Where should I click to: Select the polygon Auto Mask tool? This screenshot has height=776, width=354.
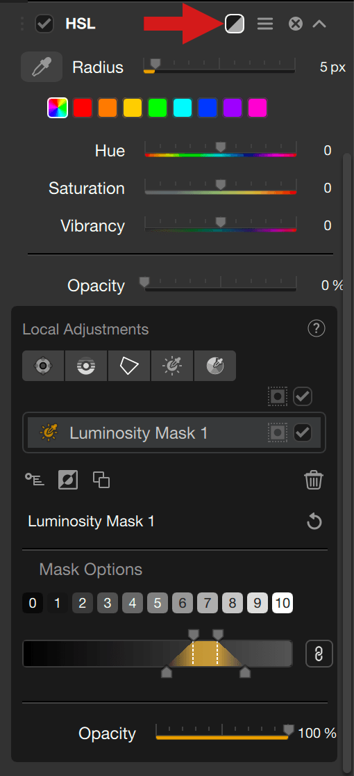pyautogui.click(x=129, y=366)
